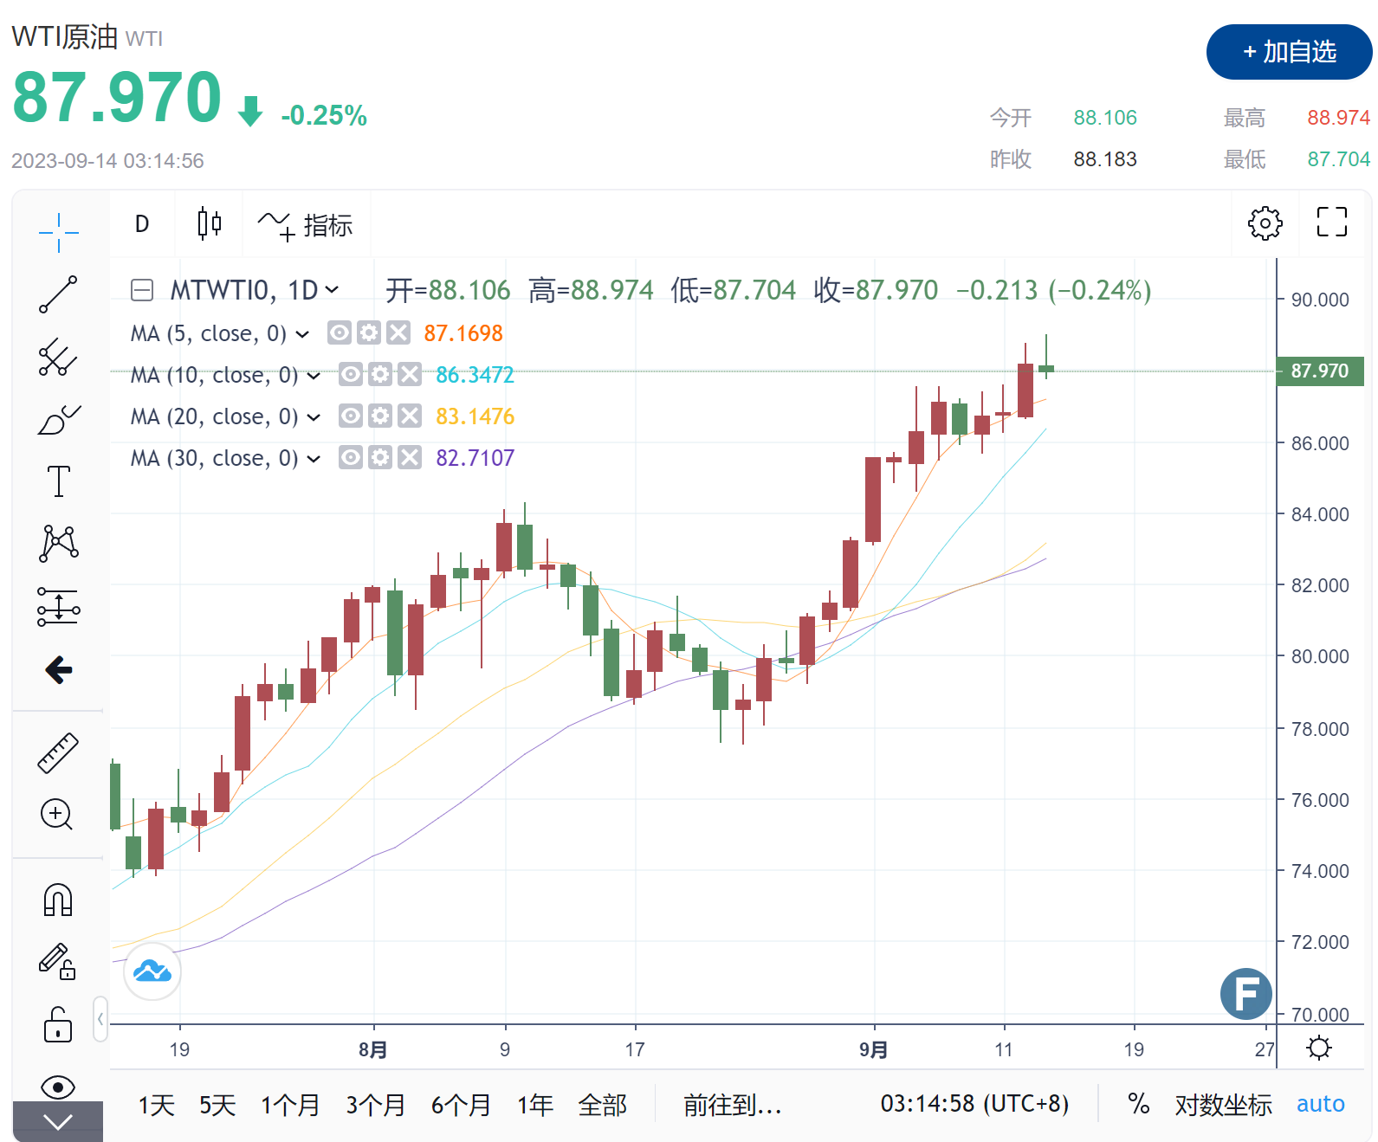
Task: Select the text annotation tool
Action: pos(58,481)
